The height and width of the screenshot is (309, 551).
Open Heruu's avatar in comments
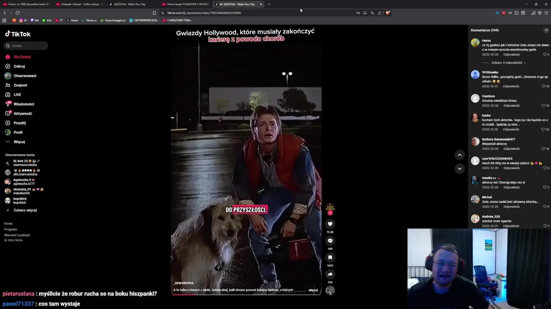(x=475, y=43)
